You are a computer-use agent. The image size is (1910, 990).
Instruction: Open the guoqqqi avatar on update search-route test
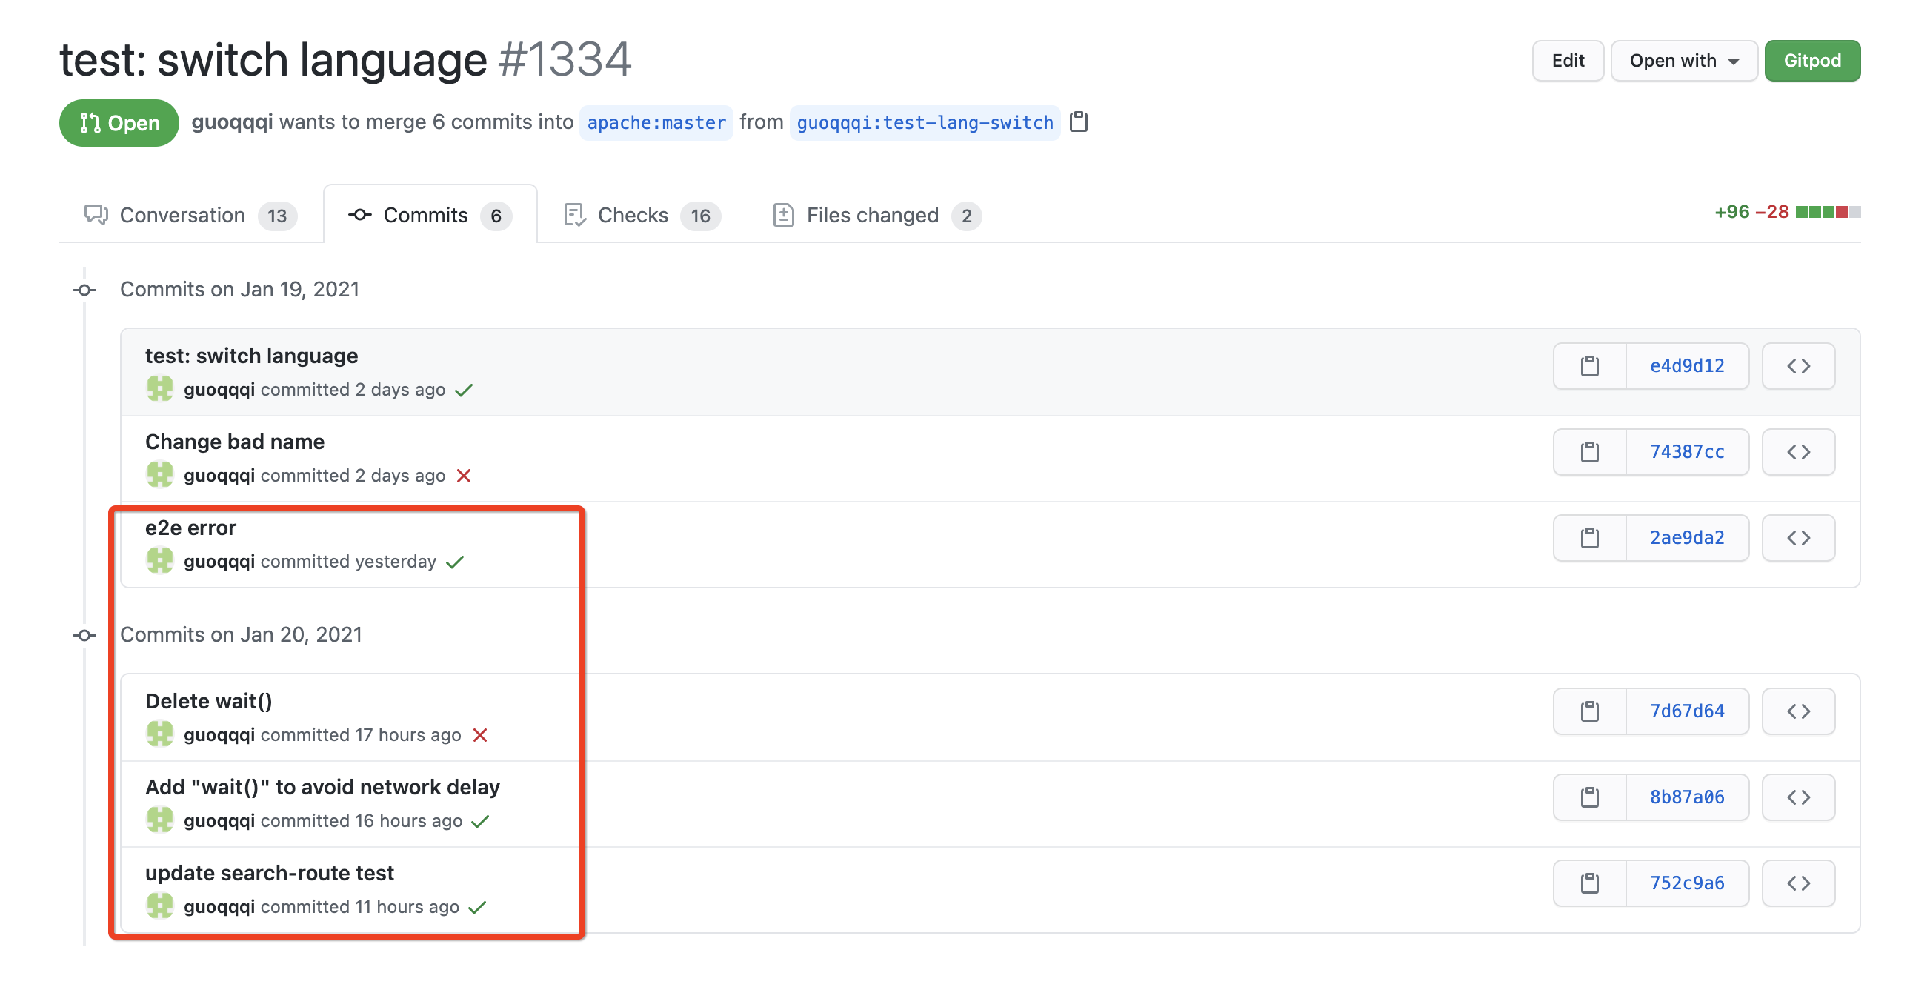point(159,906)
